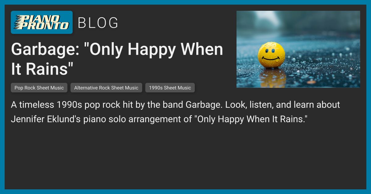Select the Pop Rock Sheet Music tag

tap(39, 88)
